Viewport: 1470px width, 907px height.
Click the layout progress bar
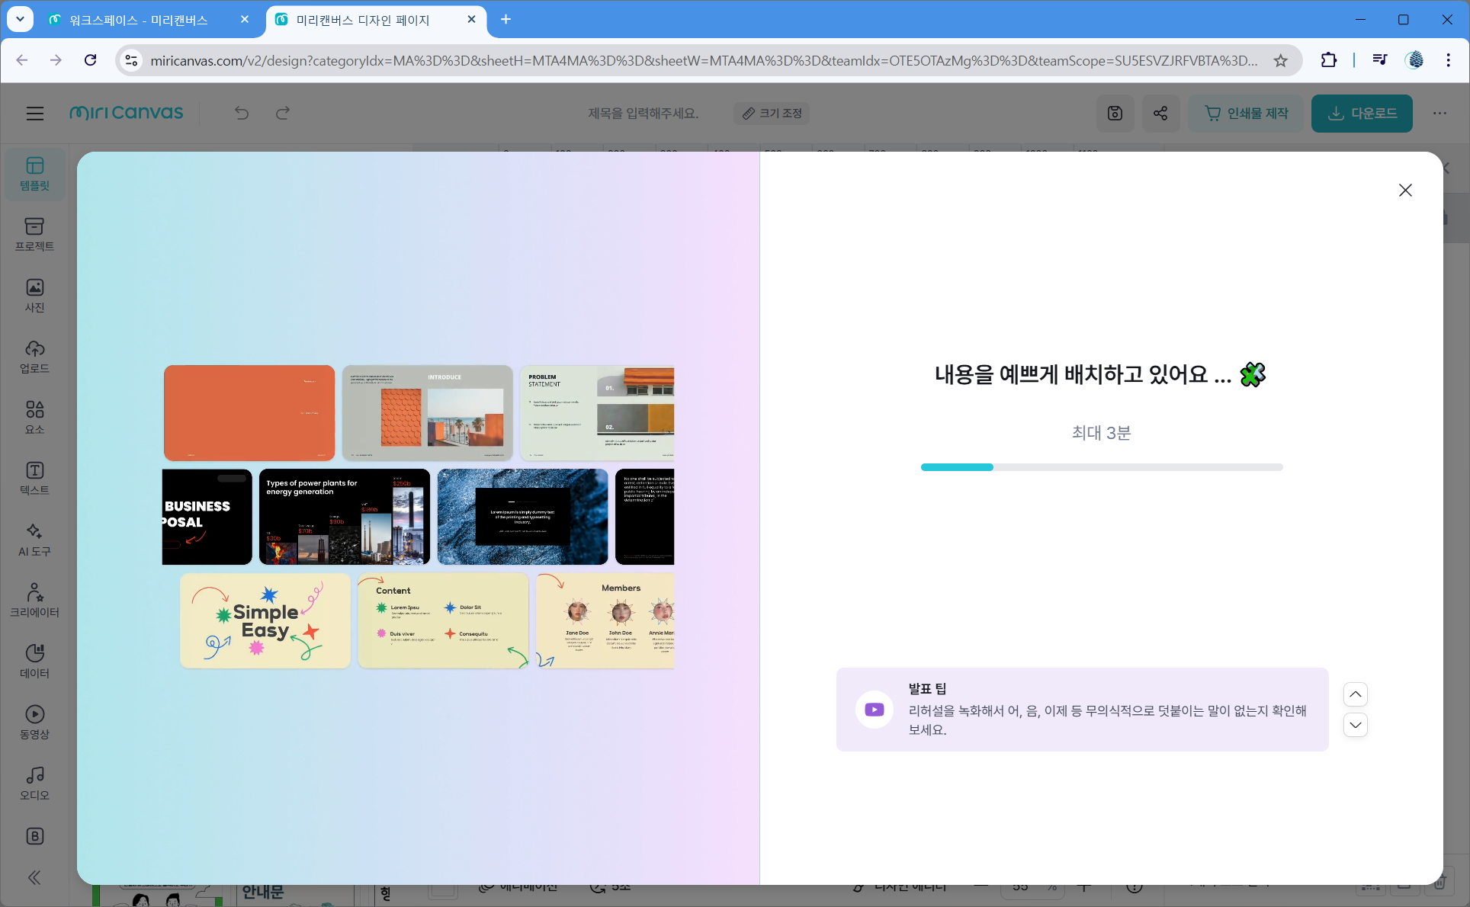(1101, 467)
